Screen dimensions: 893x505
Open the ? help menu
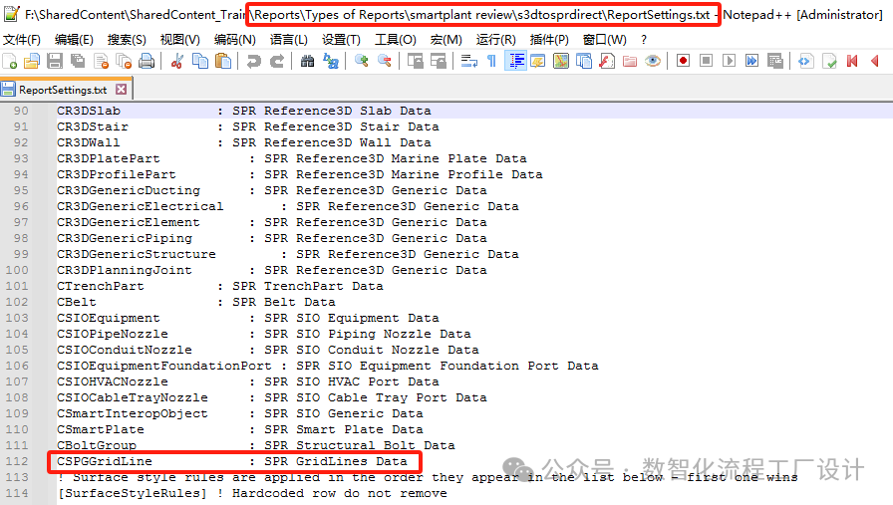644,39
